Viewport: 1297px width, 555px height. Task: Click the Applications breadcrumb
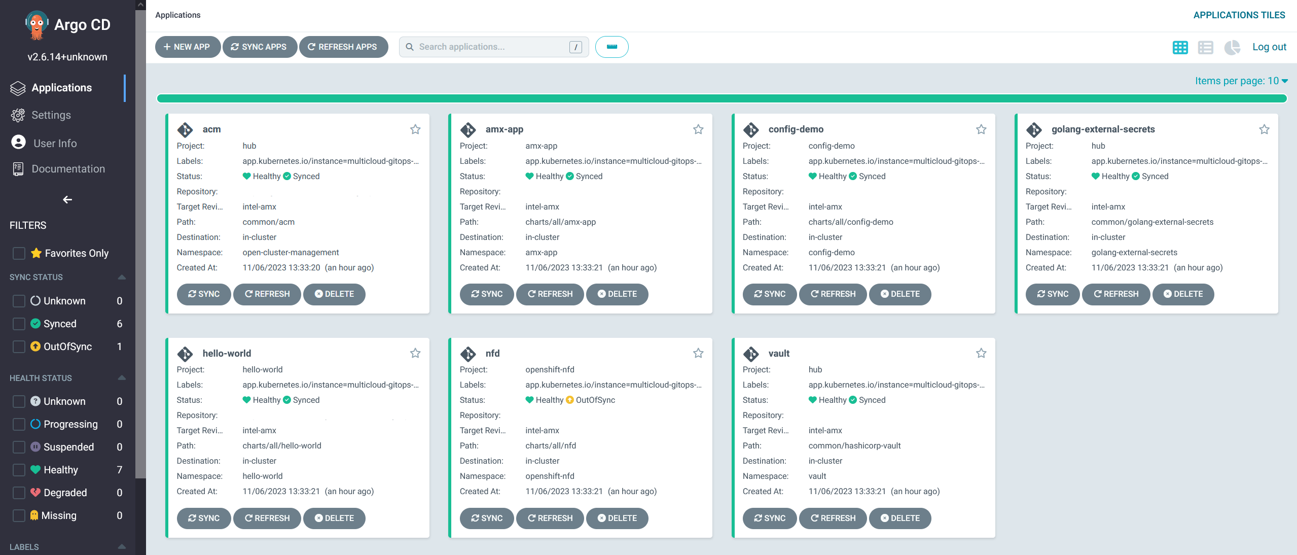click(x=177, y=15)
